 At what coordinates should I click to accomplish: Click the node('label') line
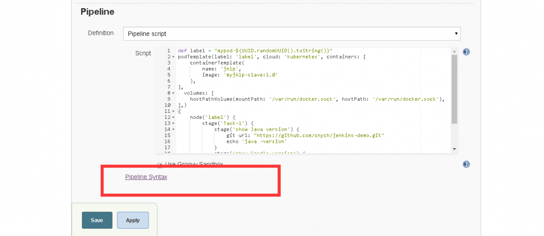pyautogui.click(x=213, y=117)
